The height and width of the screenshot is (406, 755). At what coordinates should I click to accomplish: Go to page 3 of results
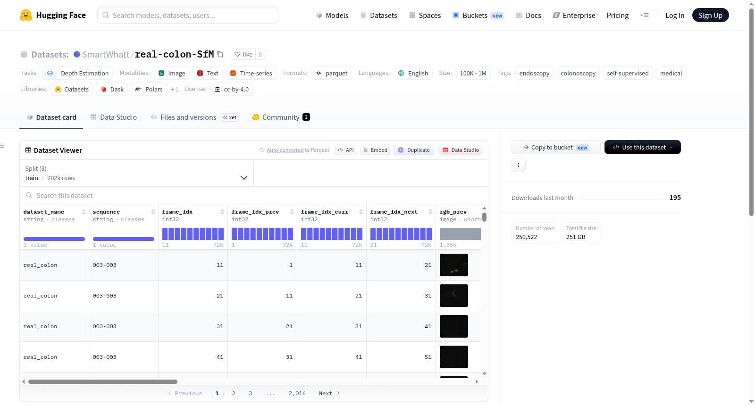(250, 393)
